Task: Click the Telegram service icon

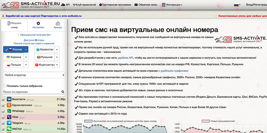Action: coord(9,123)
